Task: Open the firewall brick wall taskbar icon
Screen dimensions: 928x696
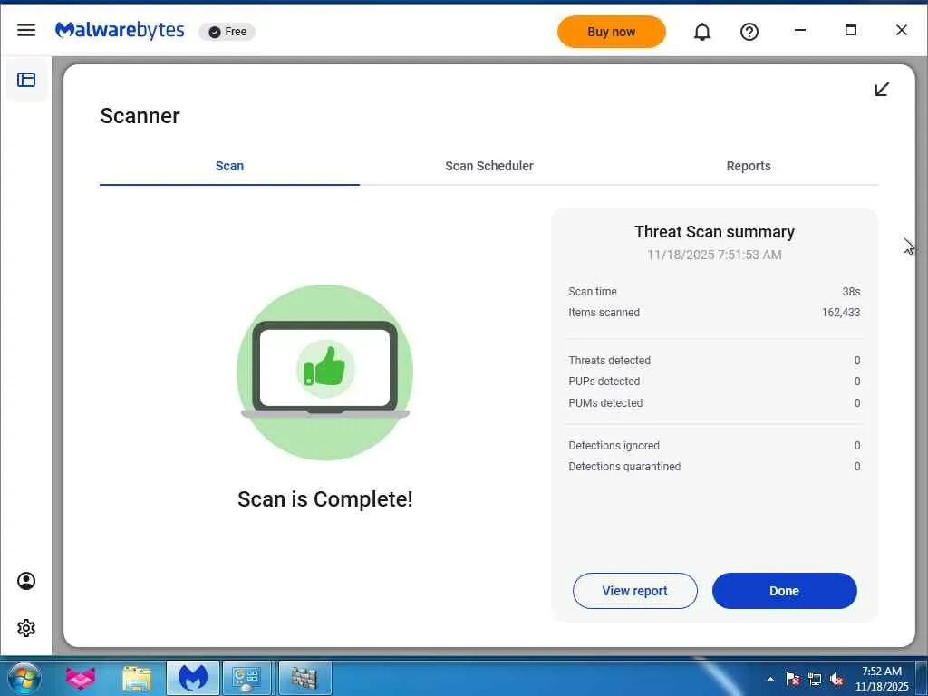Action: click(304, 678)
